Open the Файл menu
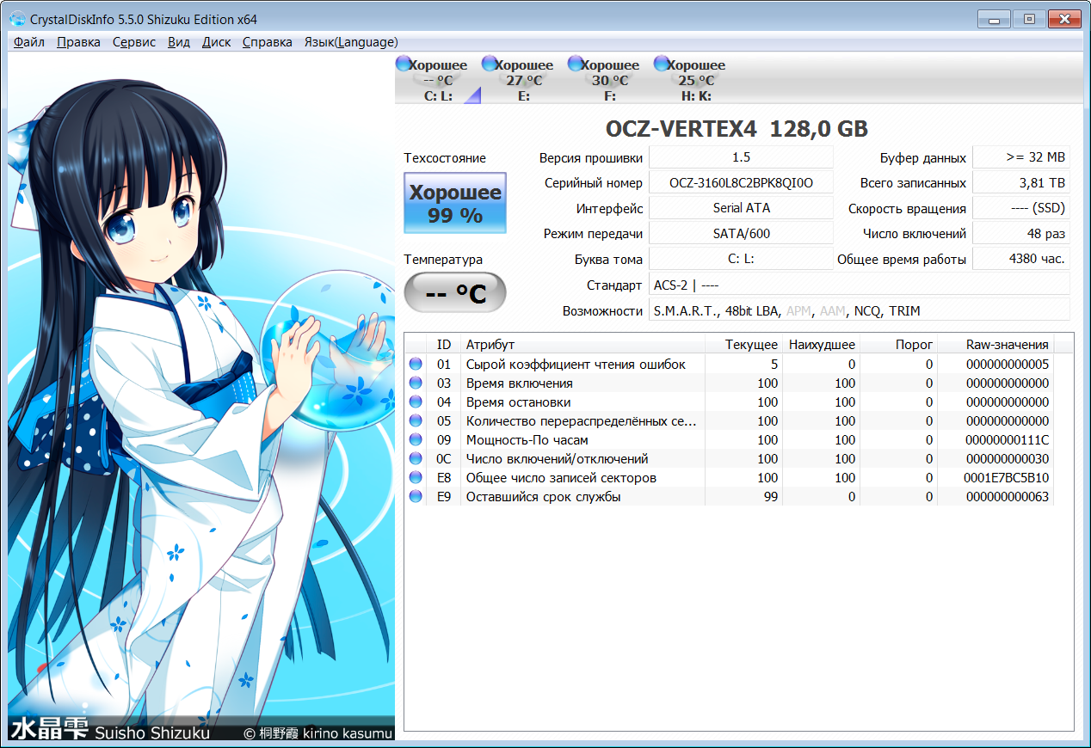This screenshot has height=748, width=1091. pos(29,42)
